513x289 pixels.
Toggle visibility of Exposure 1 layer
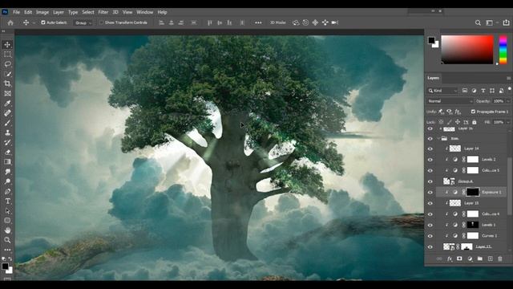(430, 193)
